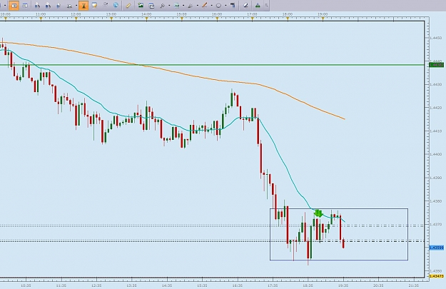Click the highlighted orange chart-window toolbar icon
This screenshot has height=289, width=446.
(14, 6)
